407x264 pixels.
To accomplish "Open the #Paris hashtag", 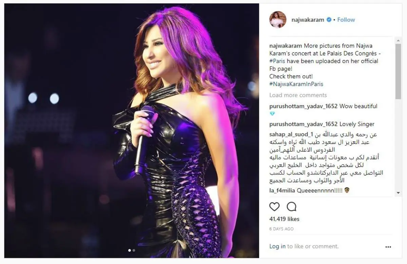I will (276, 61).
